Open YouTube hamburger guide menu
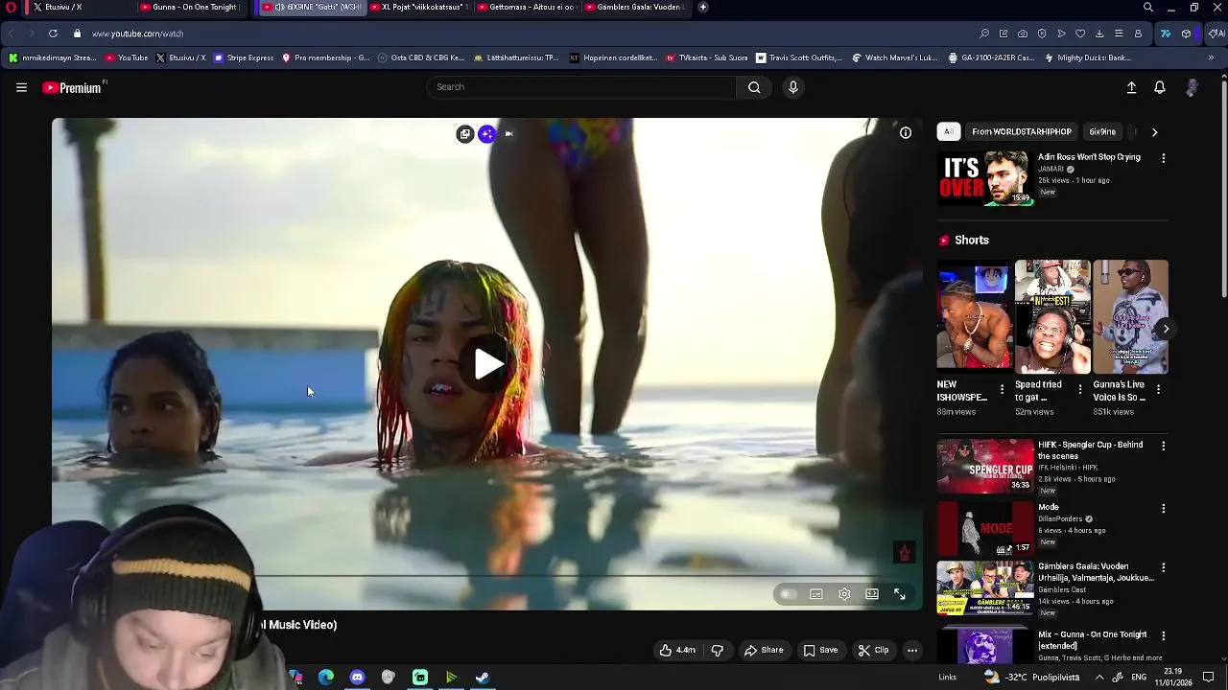This screenshot has height=690, width=1228. pyautogui.click(x=21, y=87)
